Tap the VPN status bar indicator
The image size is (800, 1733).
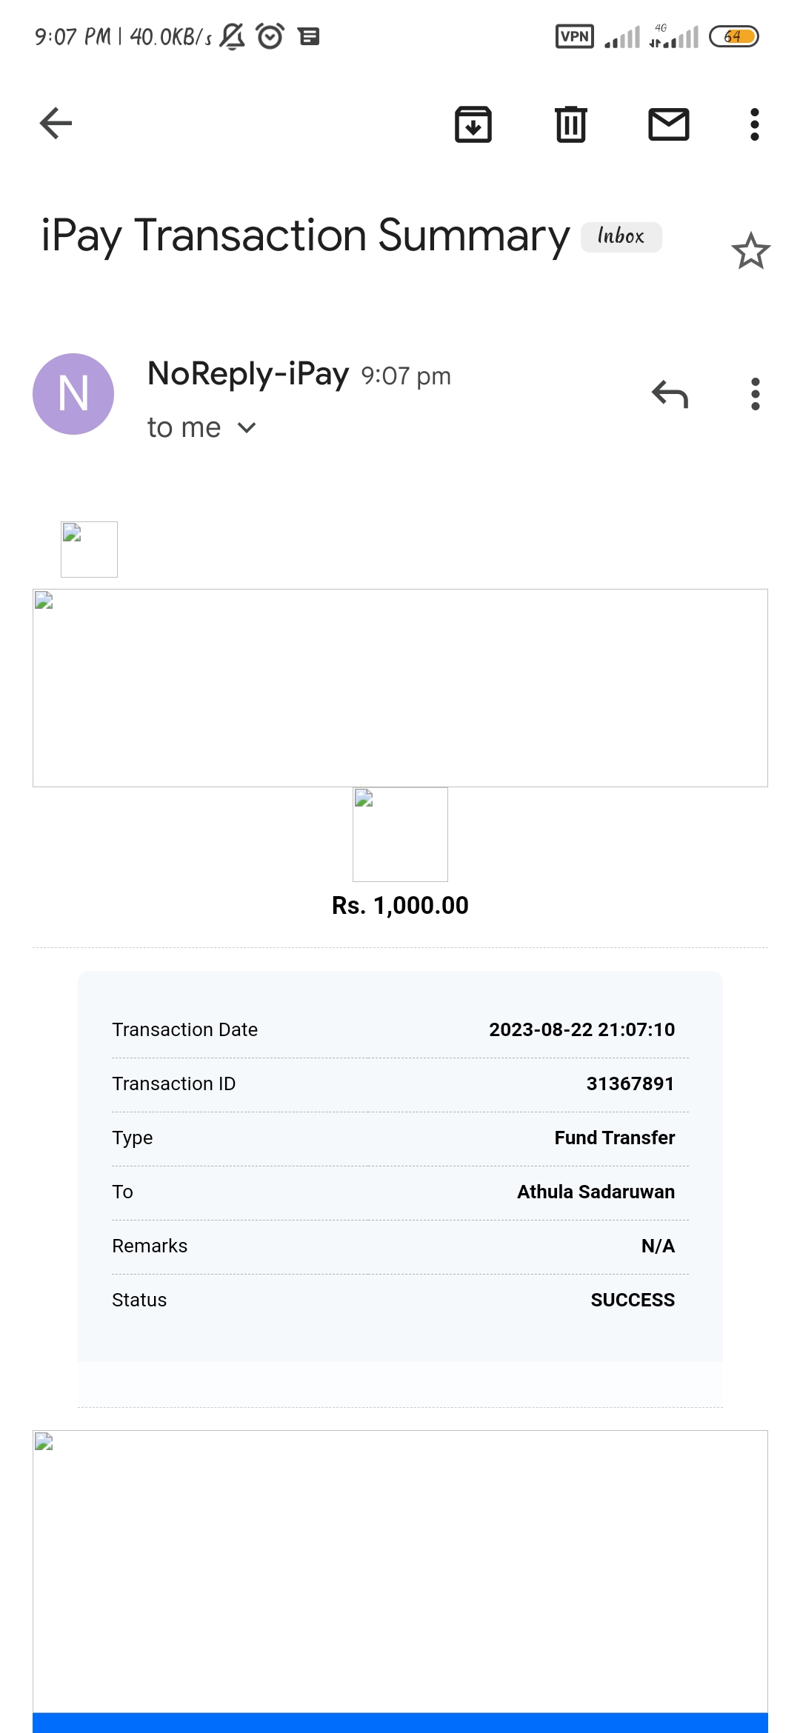click(575, 36)
